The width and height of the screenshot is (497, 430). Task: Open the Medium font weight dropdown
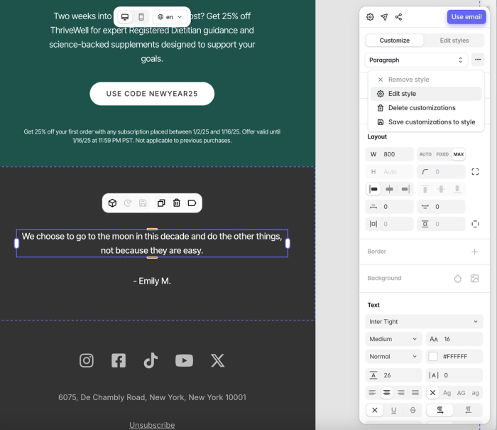click(x=393, y=339)
